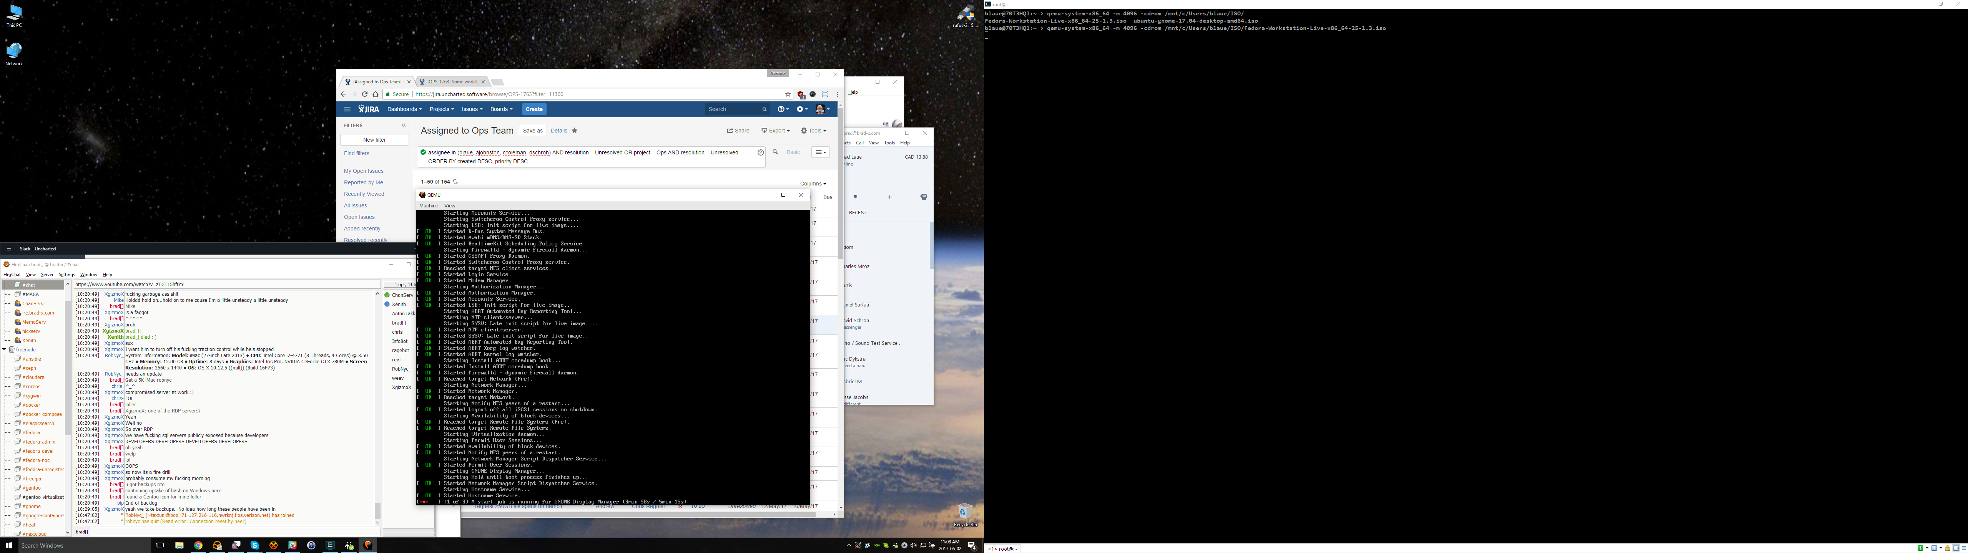Reload the Jira page in Chrome
This screenshot has width=1968, height=553.
(364, 94)
